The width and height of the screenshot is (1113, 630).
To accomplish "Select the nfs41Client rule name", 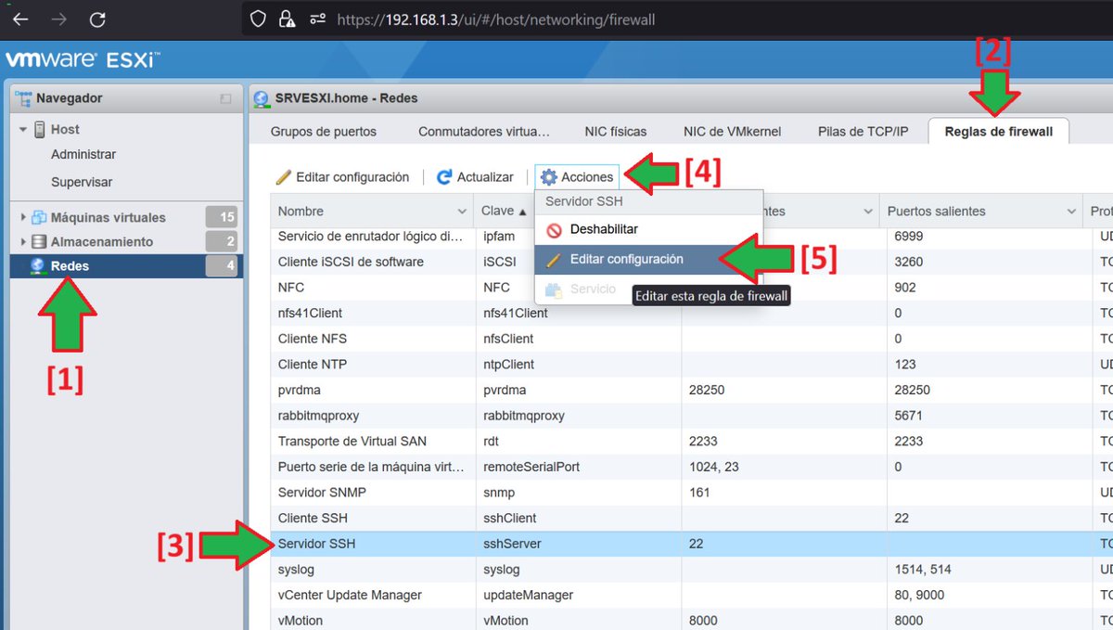I will (x=310, y=313).
